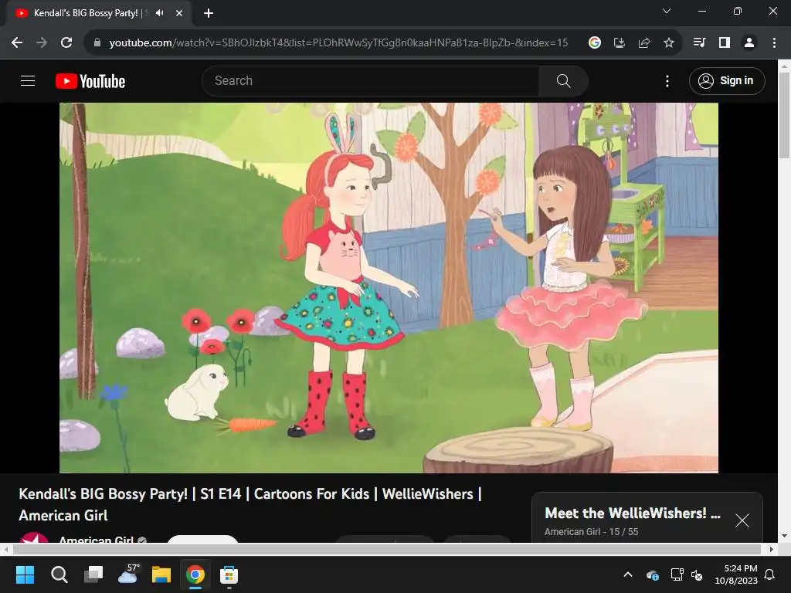Click the Sign in button
This screenshot has width=791, height=593.
726,80
